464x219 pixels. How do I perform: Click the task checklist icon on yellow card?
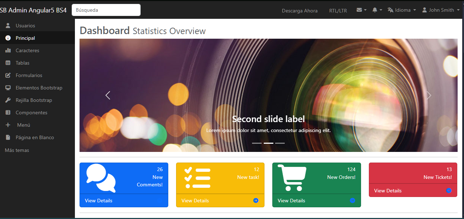point(197,177)
